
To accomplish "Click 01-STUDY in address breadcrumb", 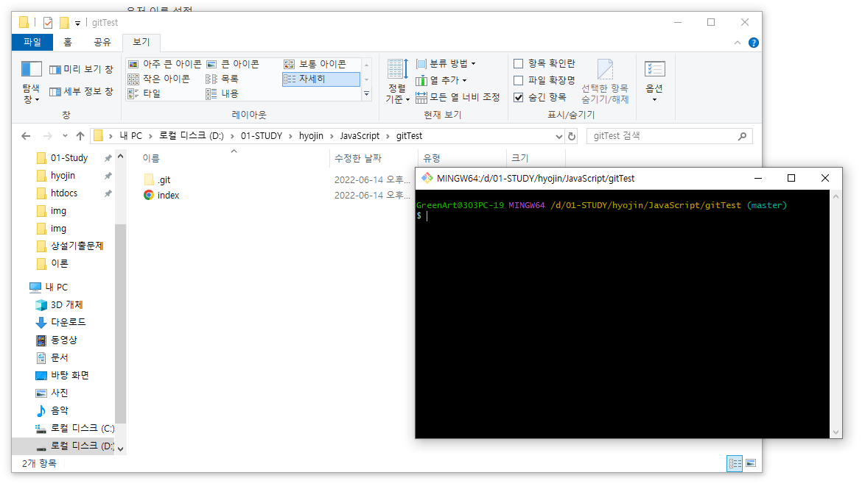I will 262,136.
